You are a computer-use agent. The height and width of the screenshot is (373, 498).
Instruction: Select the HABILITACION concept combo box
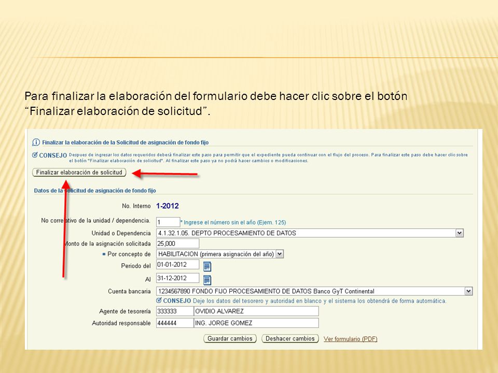(x=220, y=254)
